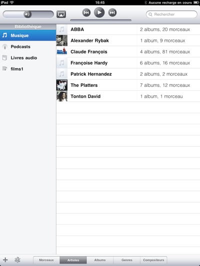Switch to the Genres tab
This screenshot has width=200, height=266.
click(127, 260)
